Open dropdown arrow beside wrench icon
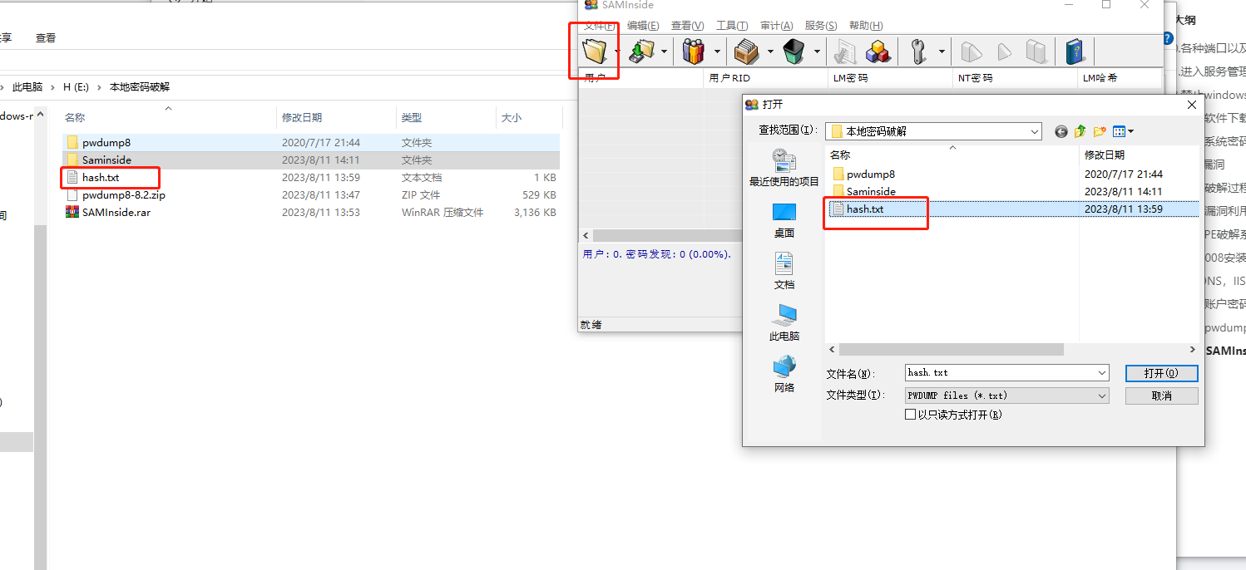Screen dimensions: 1246x570 942,52
